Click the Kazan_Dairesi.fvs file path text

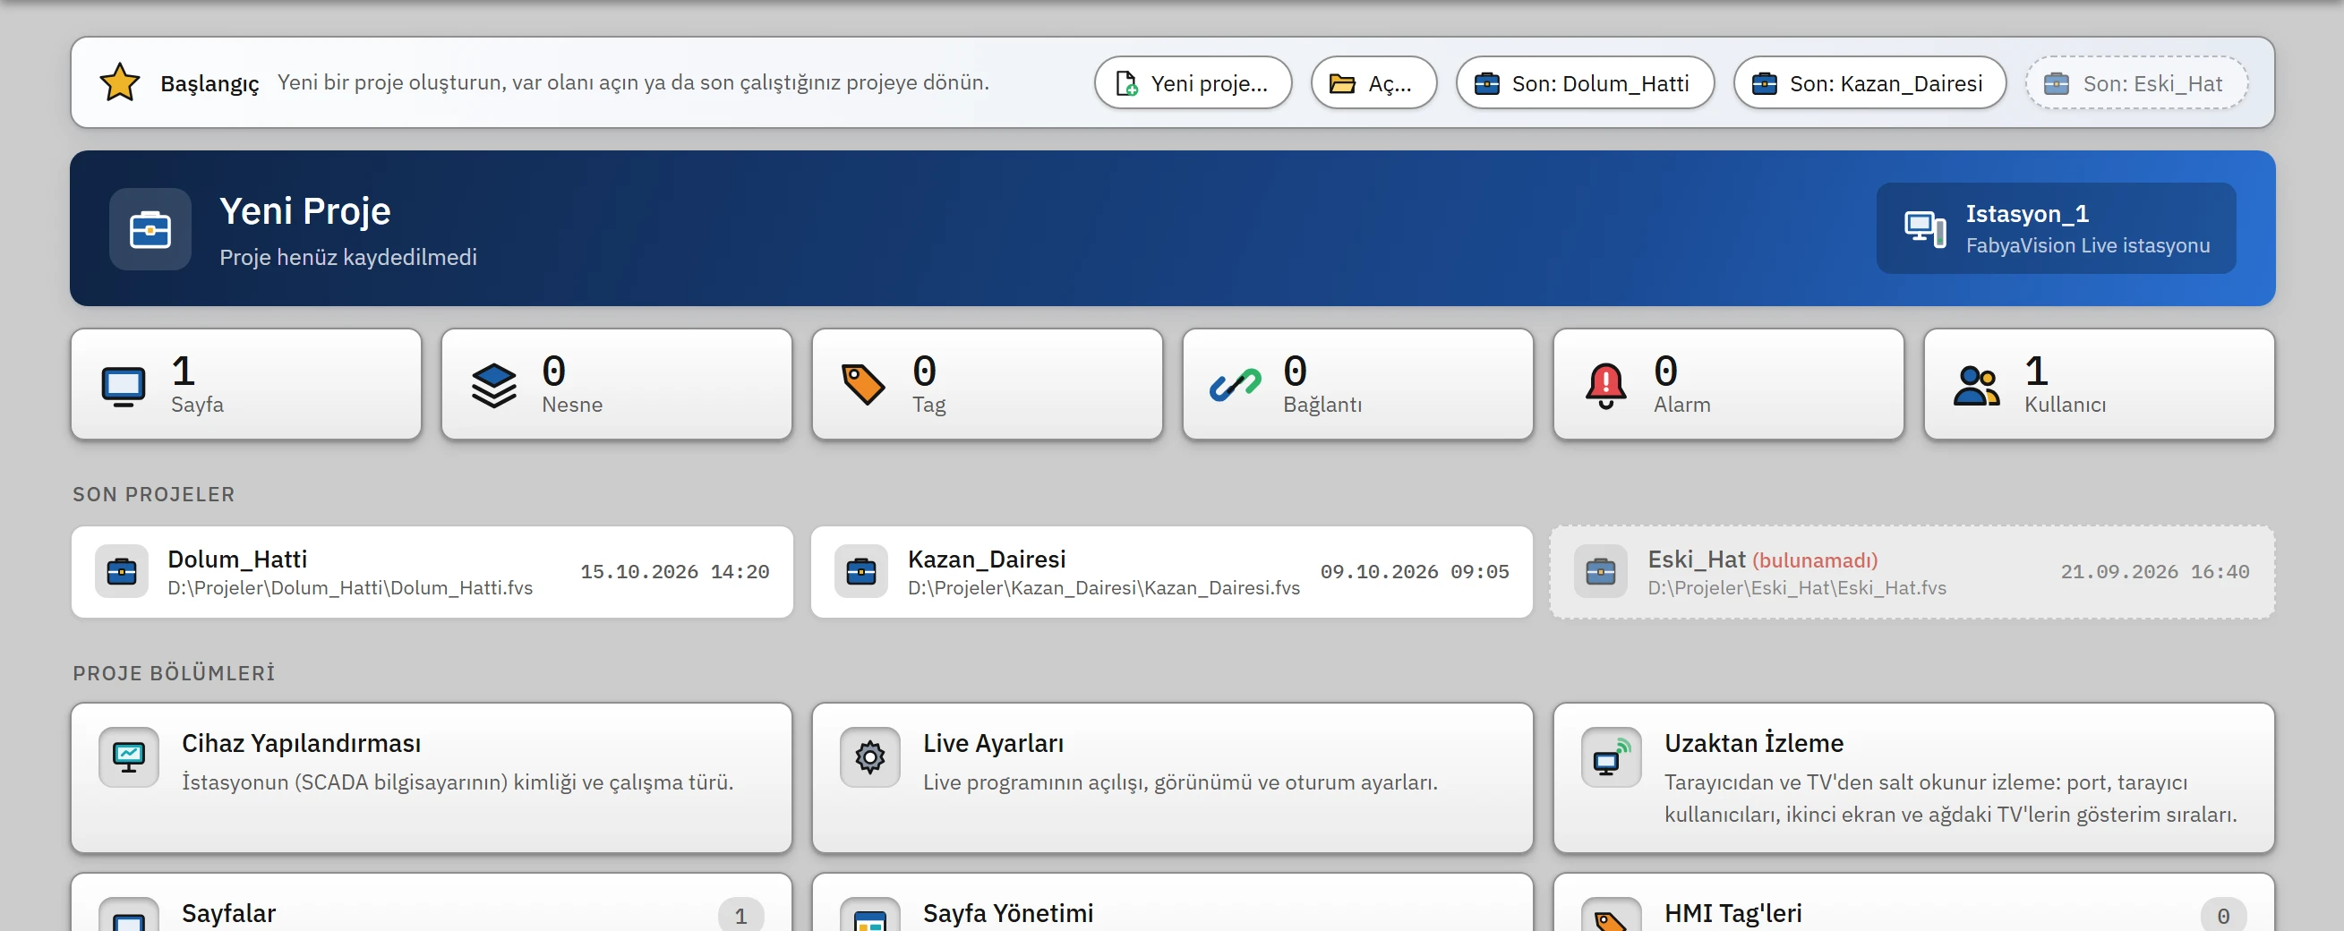click(1104, 588)
